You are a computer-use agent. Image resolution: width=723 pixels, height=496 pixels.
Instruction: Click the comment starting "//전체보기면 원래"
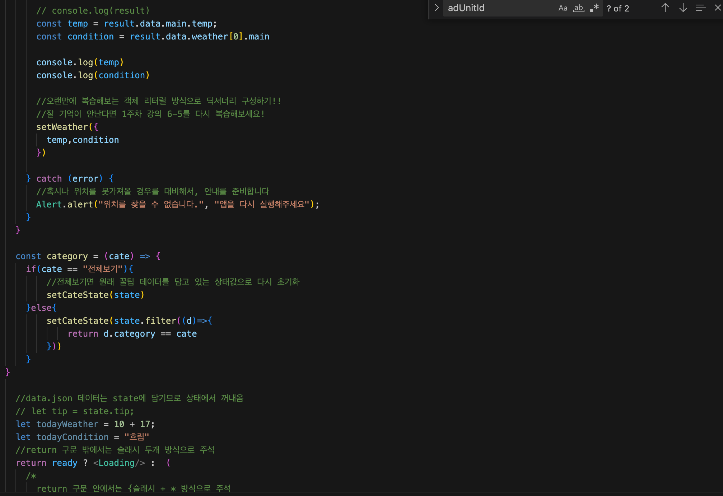[x=173, y=282]
